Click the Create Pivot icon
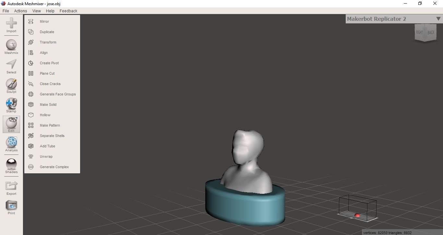The image size is (443, 235). coord(31,63)
